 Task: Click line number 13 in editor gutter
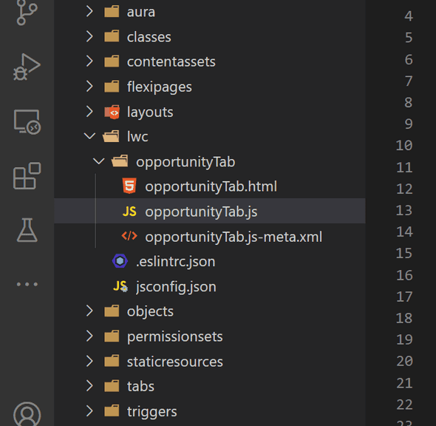(404, 210)
